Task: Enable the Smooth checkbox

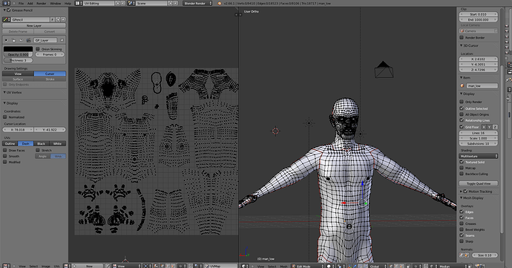Action: (x=5, y=156)
